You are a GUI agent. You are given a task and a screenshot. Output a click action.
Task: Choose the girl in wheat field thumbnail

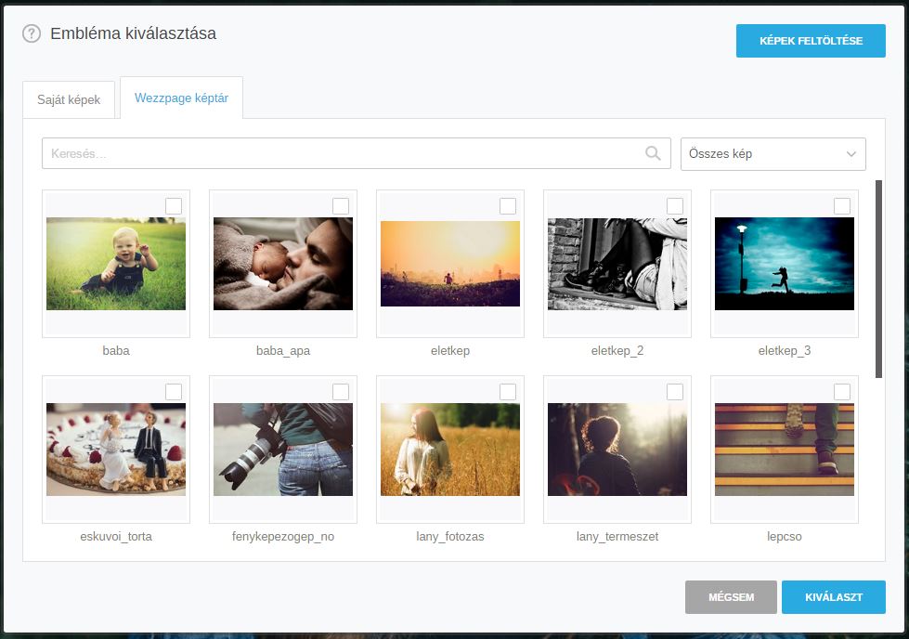click(x=450, y=450)
